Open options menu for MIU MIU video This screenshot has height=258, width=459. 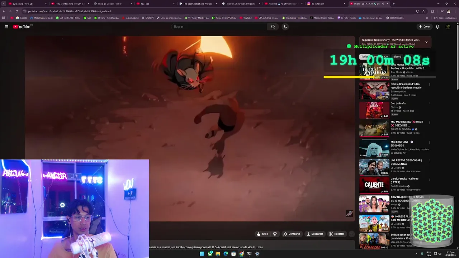430,123
